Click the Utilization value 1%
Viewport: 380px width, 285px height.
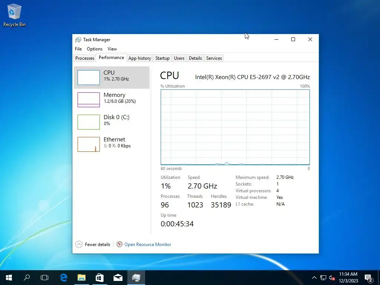coord(166,186)
